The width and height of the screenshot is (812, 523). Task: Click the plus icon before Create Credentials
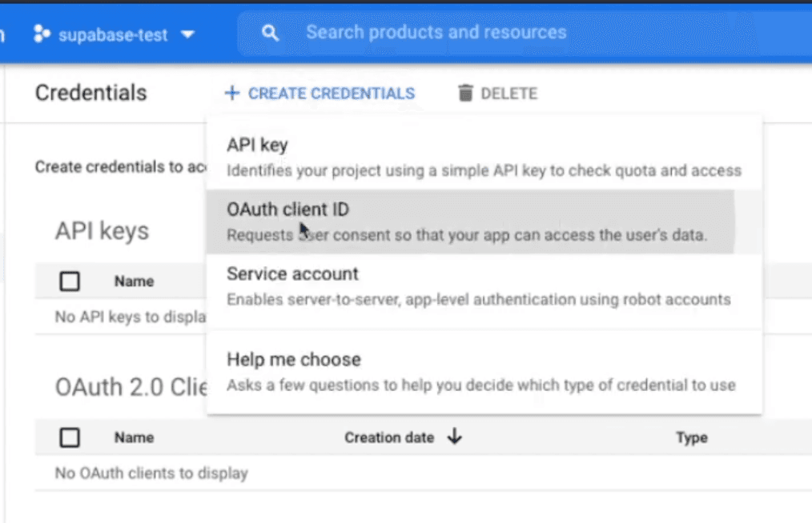click(x=232, y=94)
